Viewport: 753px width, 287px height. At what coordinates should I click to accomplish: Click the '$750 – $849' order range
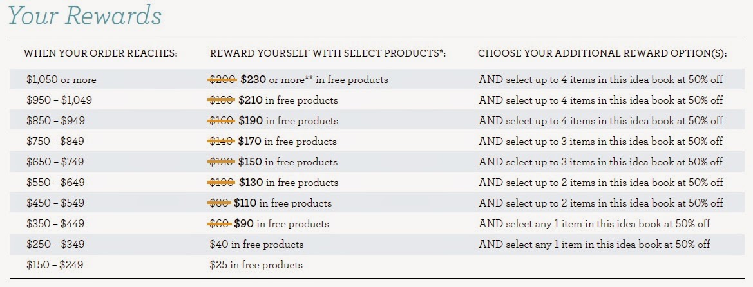(x=55, y=142)
